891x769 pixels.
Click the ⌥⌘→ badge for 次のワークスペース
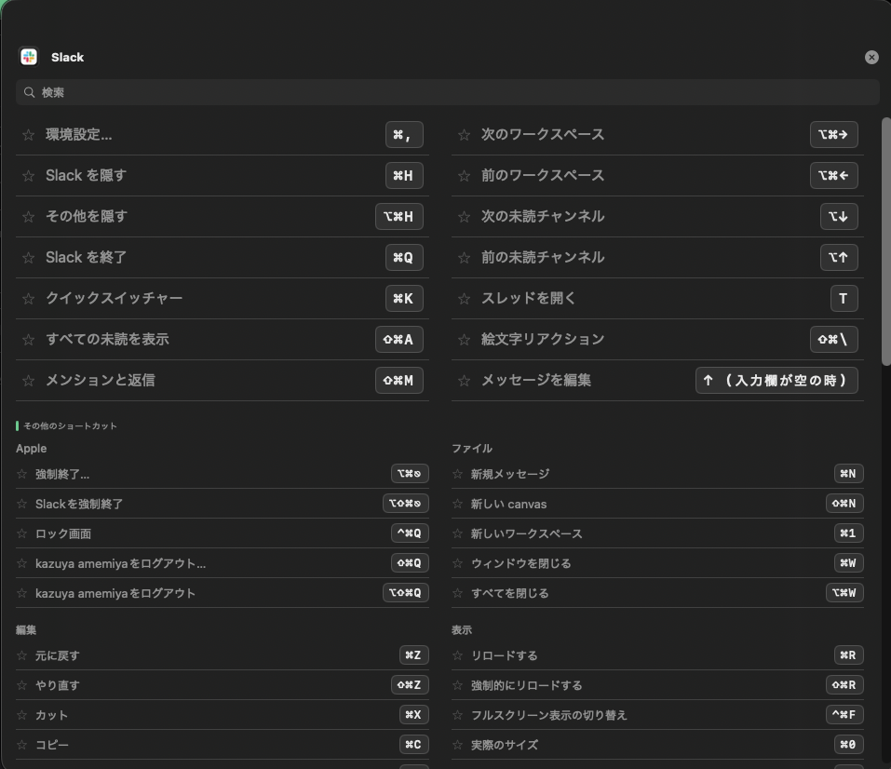pos(833,135)
